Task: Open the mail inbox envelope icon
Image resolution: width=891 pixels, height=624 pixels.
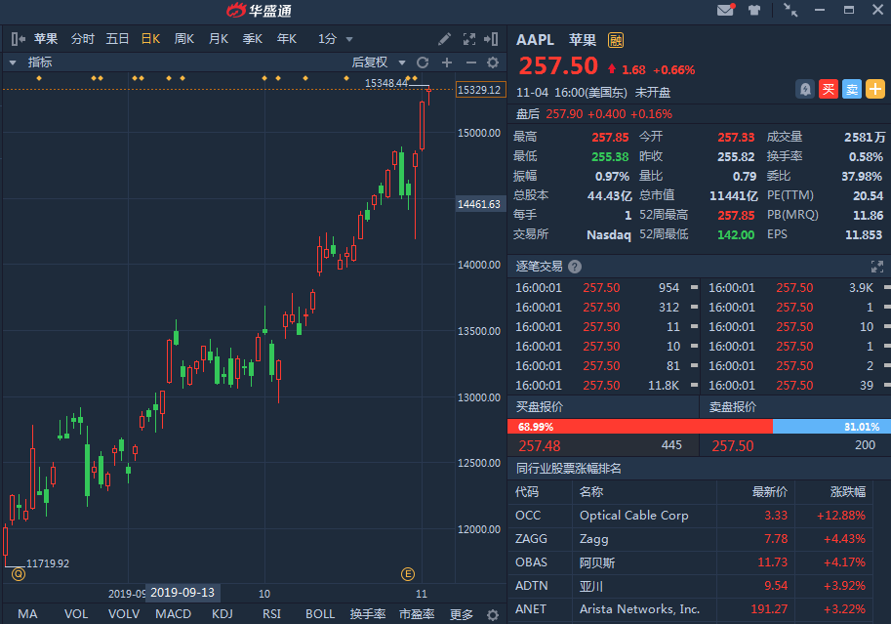Action: [725, 11]
